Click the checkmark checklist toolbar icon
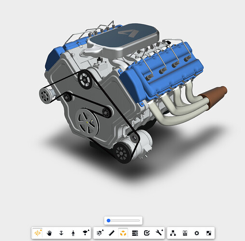Image resolution: width=245 pixels, height=241 pixels. pos(147,233)
